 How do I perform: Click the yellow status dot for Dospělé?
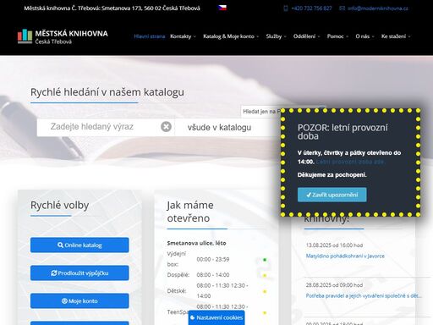click(x=265, y=275)
